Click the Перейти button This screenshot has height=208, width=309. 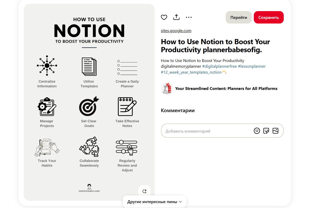[x=239, y=17]
